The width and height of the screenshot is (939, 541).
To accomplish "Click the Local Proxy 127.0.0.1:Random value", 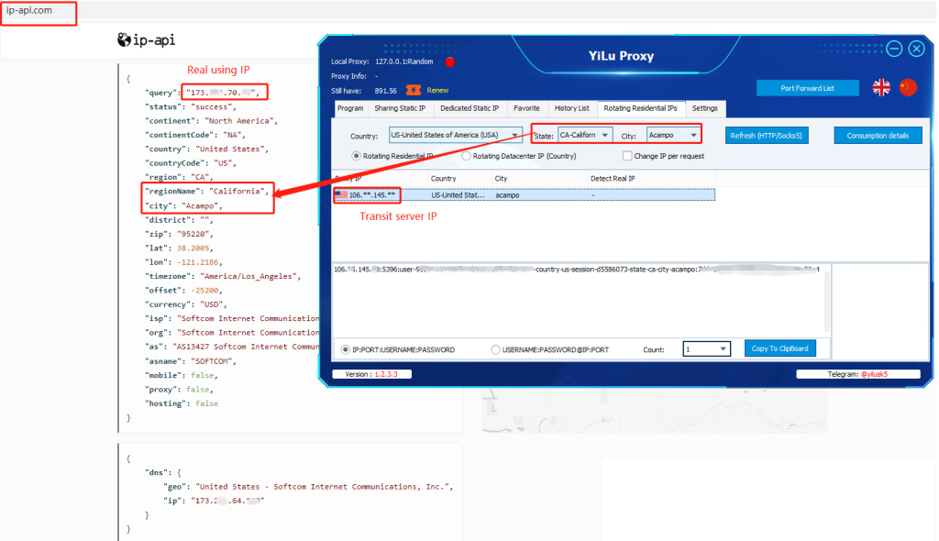I will [404, 61].
